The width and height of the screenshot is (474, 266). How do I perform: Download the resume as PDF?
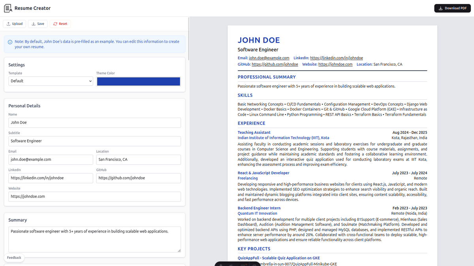[x=452, y=8]
